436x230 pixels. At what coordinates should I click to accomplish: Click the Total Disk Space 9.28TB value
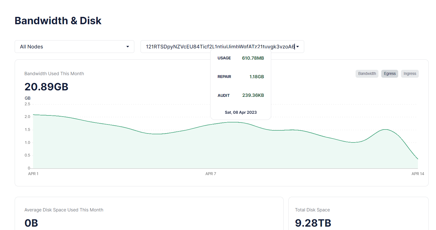pyautogui.click(x=313, y=223)
